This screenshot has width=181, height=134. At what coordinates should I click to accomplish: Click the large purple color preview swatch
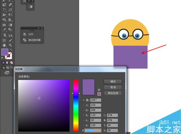(88, 87)
